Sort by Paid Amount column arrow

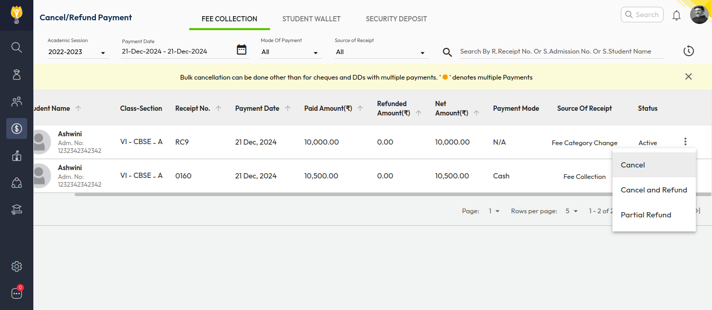pos(360,109)
